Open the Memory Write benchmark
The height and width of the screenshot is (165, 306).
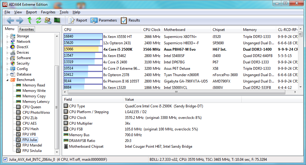tap(34, 91)
